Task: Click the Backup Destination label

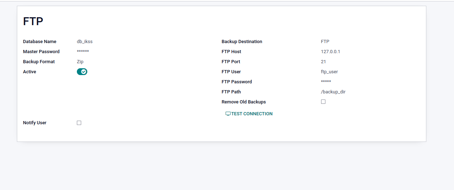Action: click(x=242, y=42)
